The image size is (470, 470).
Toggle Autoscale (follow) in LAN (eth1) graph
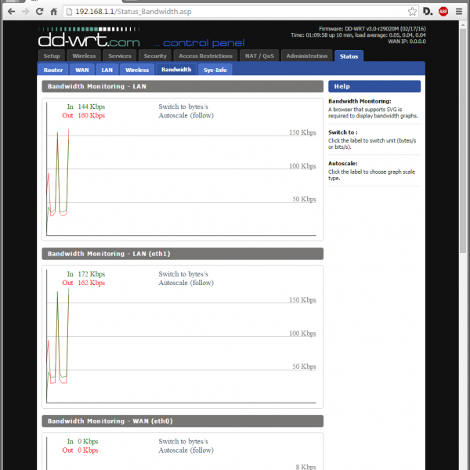tap(186, 283)
